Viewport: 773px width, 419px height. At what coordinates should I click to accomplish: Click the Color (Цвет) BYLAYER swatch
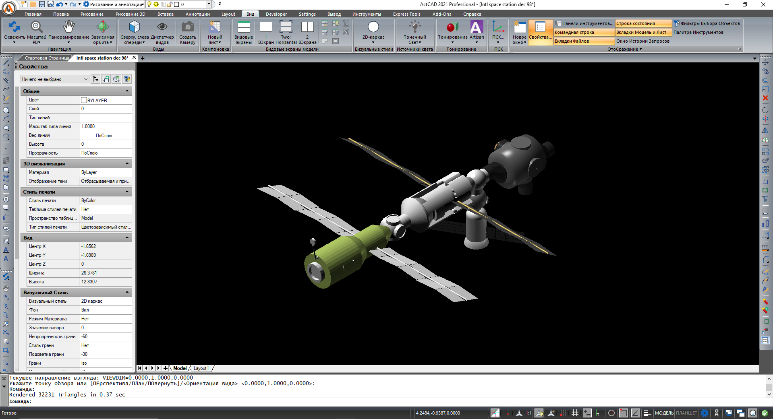pos(84,100)
